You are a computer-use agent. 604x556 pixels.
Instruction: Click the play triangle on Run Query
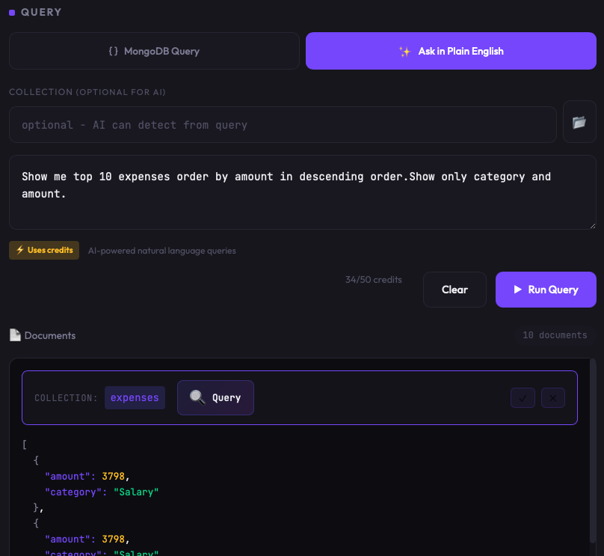[x=518, y=289]
